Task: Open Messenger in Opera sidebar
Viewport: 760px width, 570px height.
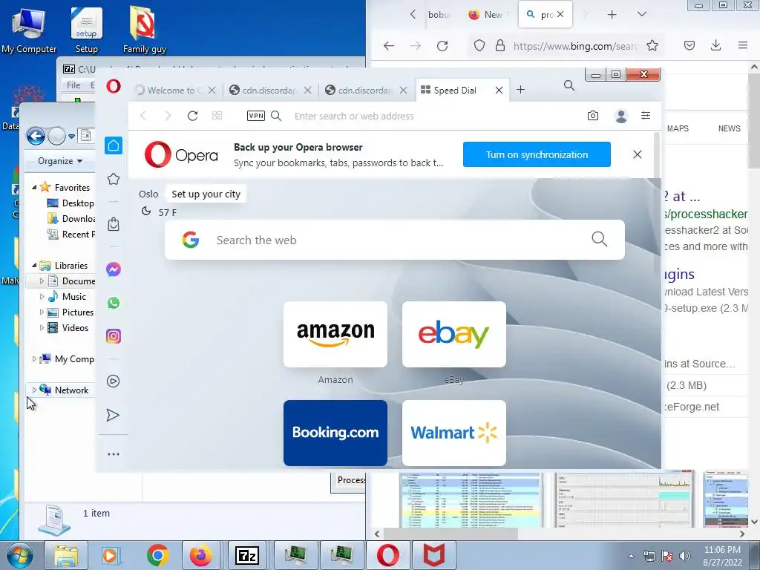Action: [x=114, y=269]
